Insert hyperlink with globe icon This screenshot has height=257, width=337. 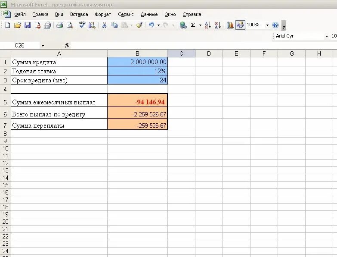(x=183, y=25)
